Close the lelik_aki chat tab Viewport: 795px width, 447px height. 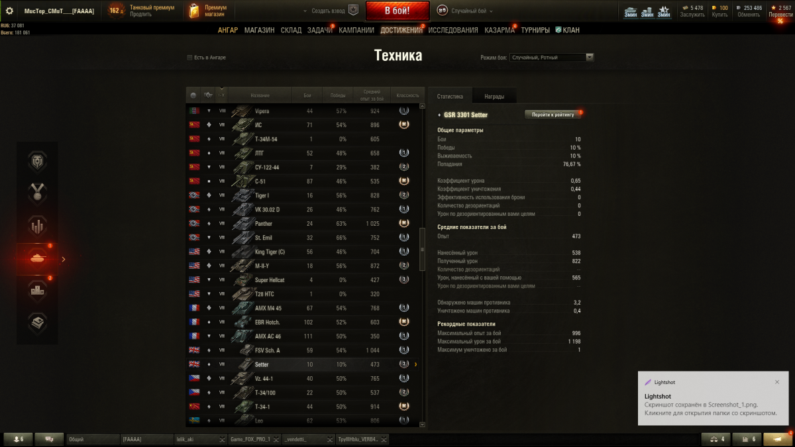pyautogui.click(x=223, y=439)
